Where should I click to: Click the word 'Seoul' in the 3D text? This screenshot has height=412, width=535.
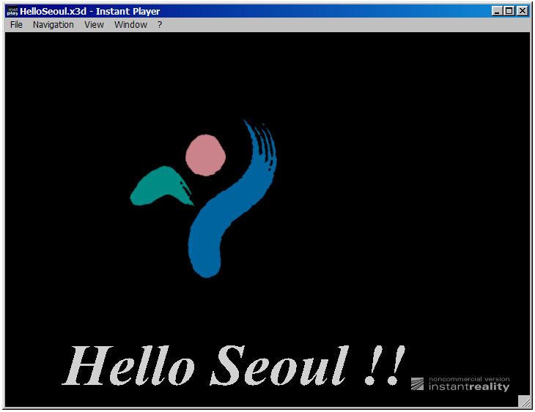coord(280,365)
